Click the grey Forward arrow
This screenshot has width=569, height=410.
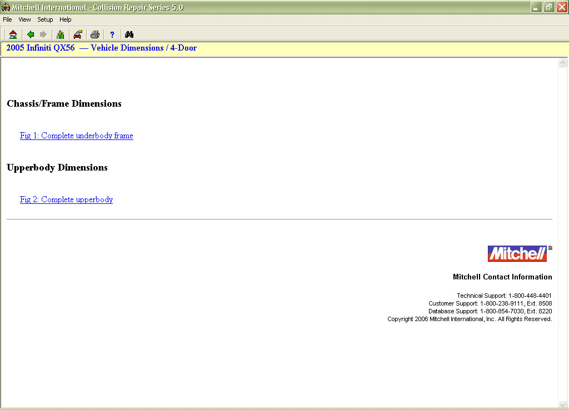click(x=43, y=34)
